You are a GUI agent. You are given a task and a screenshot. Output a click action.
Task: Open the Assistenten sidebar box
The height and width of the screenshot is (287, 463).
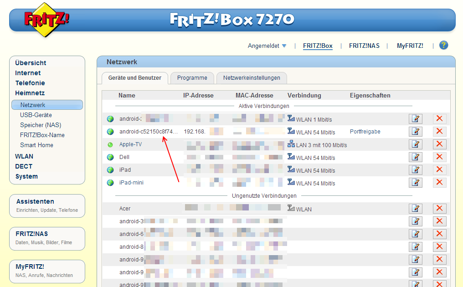(47, 206)
